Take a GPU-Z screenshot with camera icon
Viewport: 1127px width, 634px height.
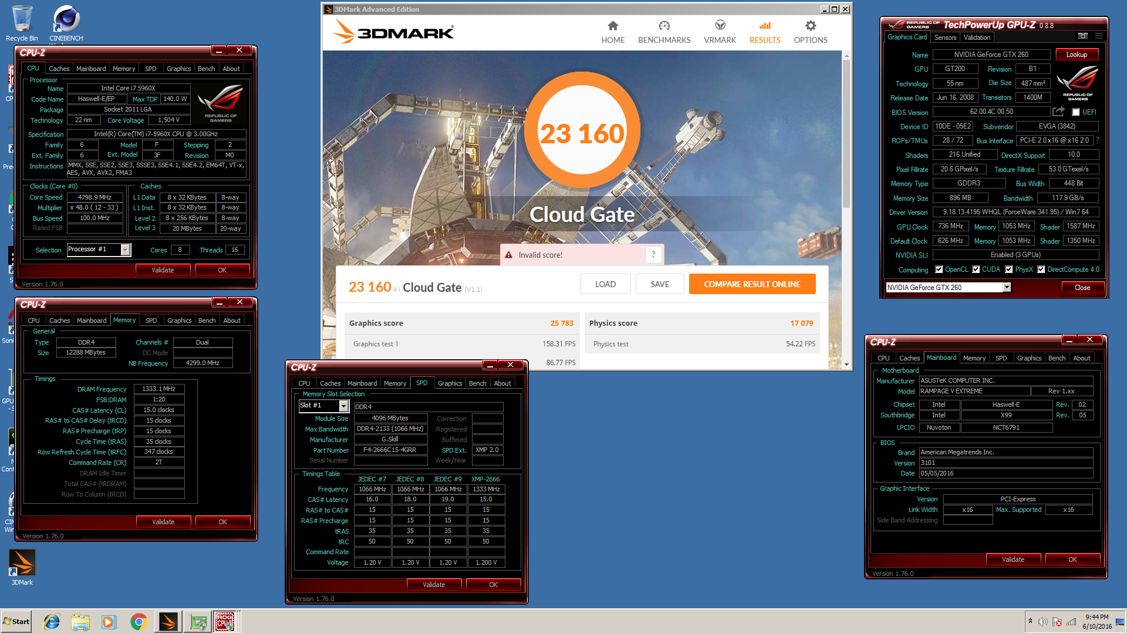point(1083,36)
